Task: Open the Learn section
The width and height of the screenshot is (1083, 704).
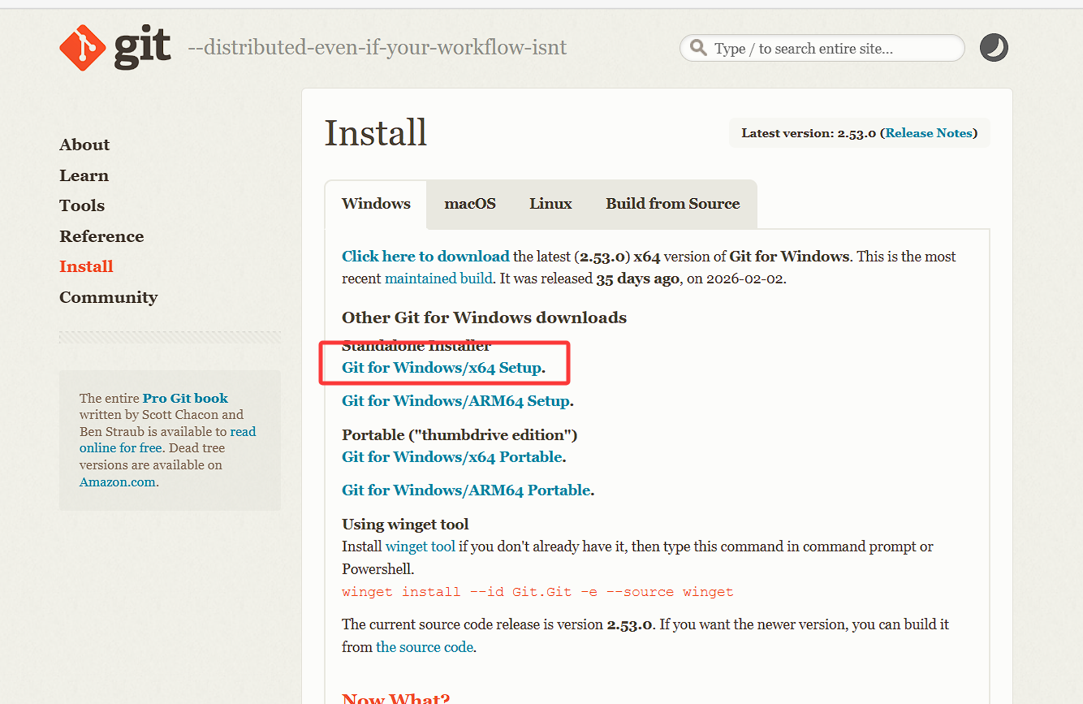Action: pyautogui.click(x=84, y=175)
